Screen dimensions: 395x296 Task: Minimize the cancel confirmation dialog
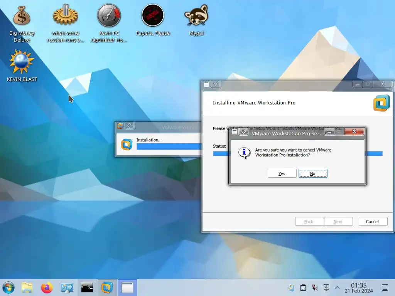pos(329,131)
